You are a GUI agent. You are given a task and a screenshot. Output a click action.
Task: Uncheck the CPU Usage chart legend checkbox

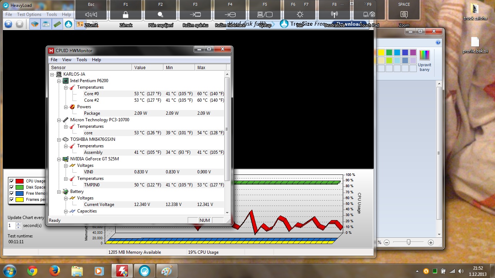pyautogui.click(x=12, y=181)
